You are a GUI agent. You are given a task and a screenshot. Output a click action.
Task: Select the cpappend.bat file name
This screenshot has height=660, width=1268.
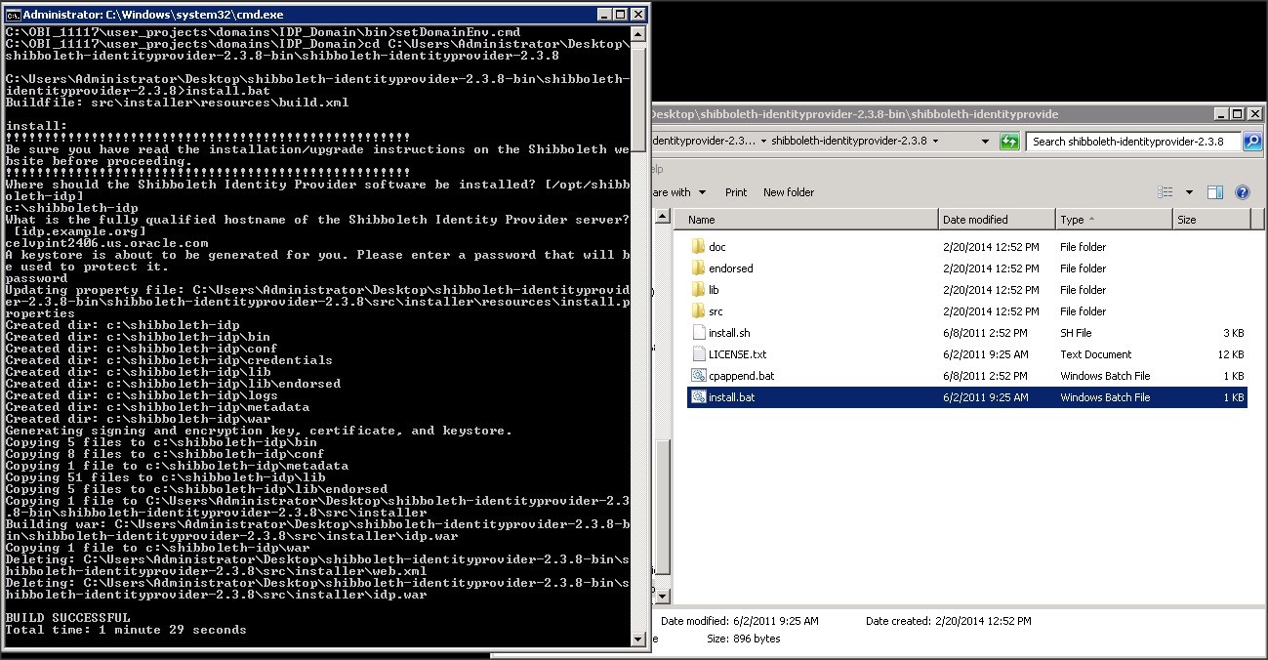(x=741, y=376)
